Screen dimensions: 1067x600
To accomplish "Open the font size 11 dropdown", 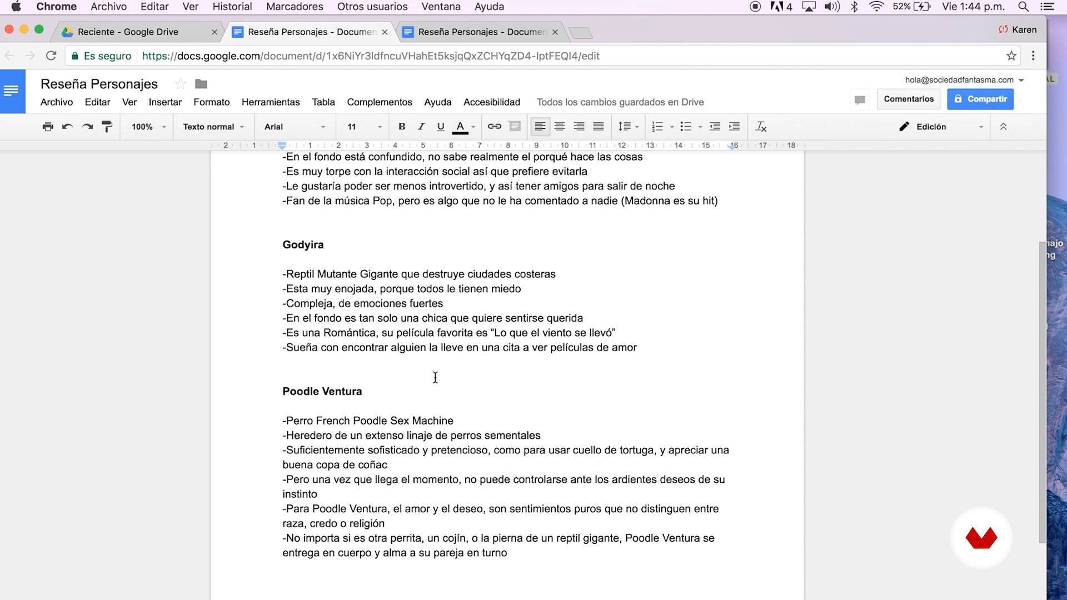I will click(365, 127).
